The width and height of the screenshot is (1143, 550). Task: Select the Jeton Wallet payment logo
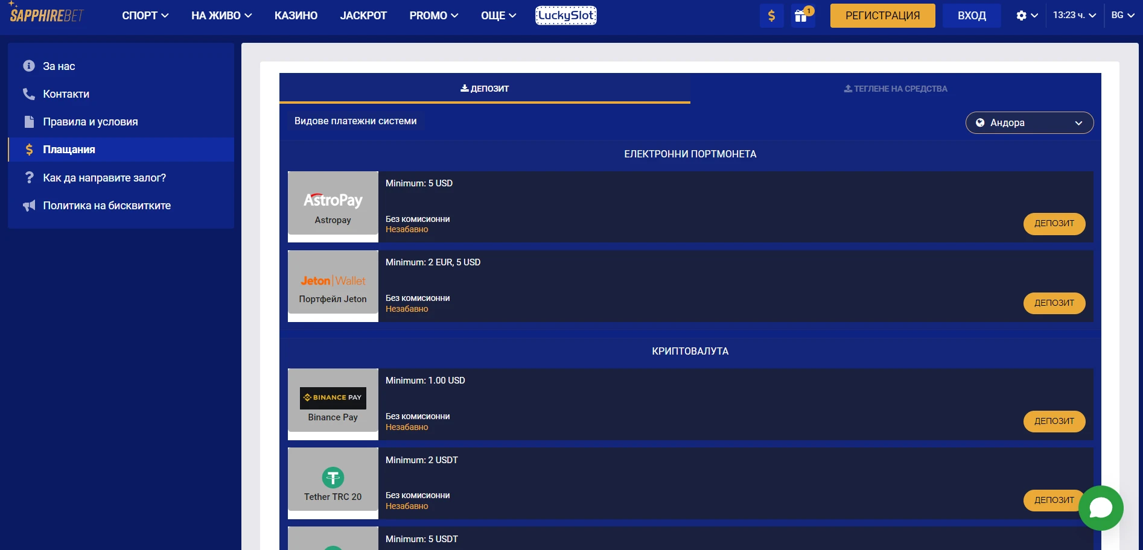[333, 282]
